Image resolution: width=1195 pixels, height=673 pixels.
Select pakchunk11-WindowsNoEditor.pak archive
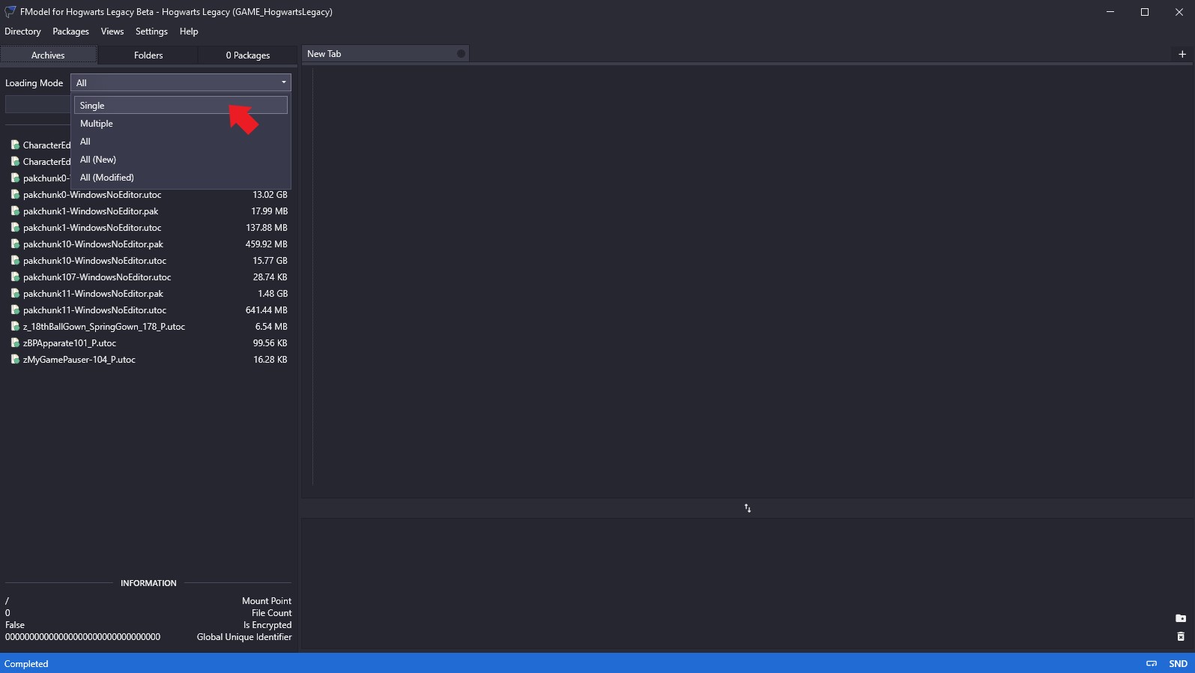click(148, 294)
